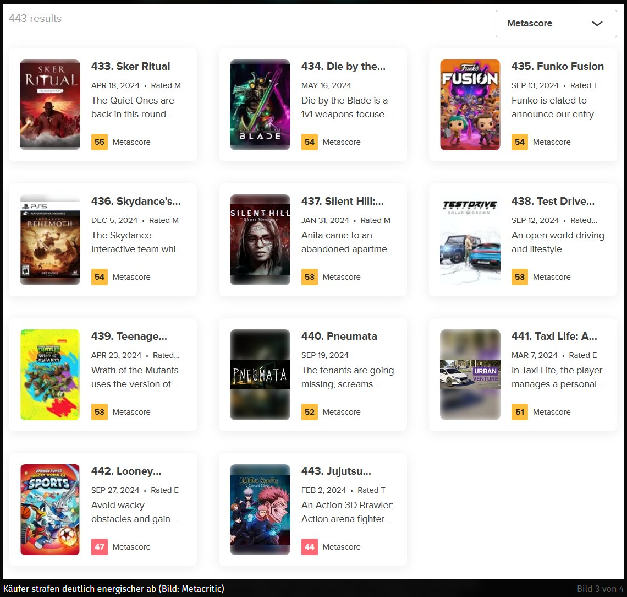
Task: Click 'An open world driving' description
Action: [x=558, y=242]
